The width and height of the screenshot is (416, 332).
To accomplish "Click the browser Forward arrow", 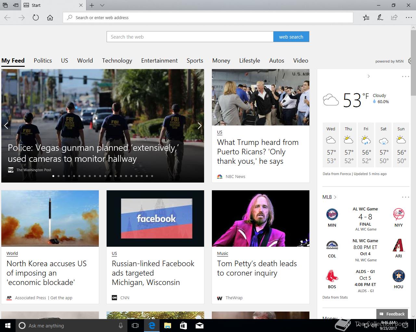I will click(21, 18).
